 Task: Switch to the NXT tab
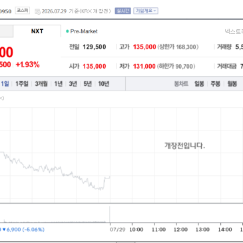coord(37,31)
